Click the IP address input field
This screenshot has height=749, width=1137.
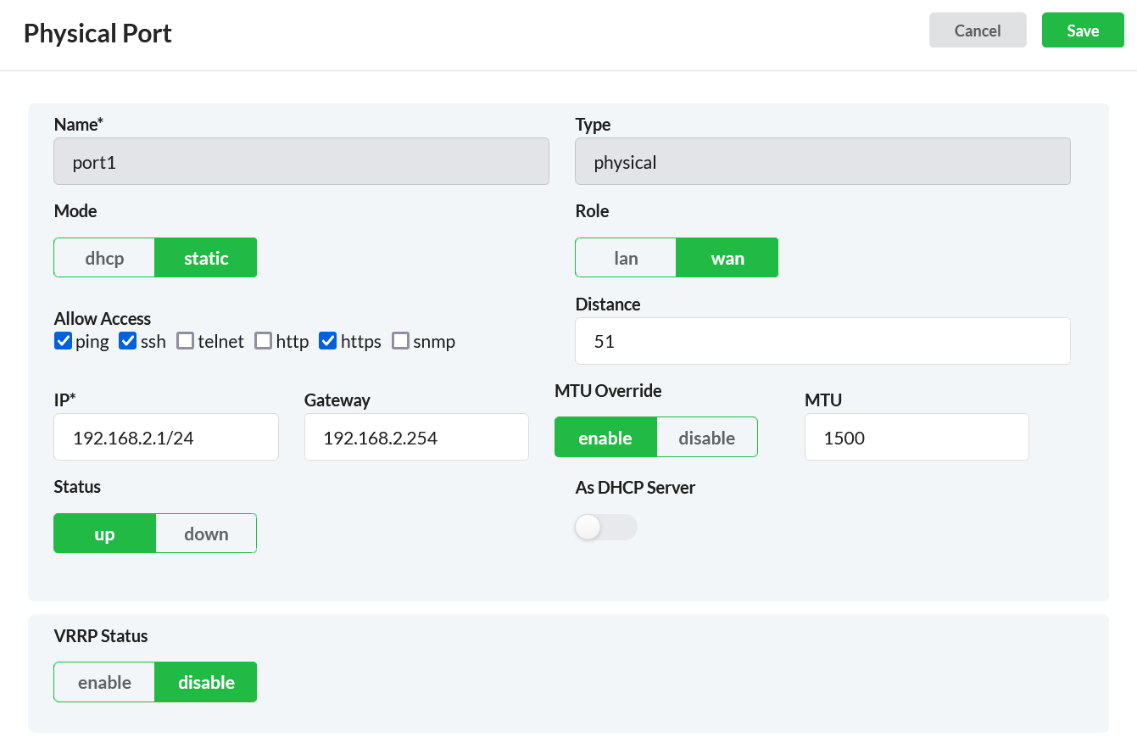pyautogui.click(x=165, y=437)
